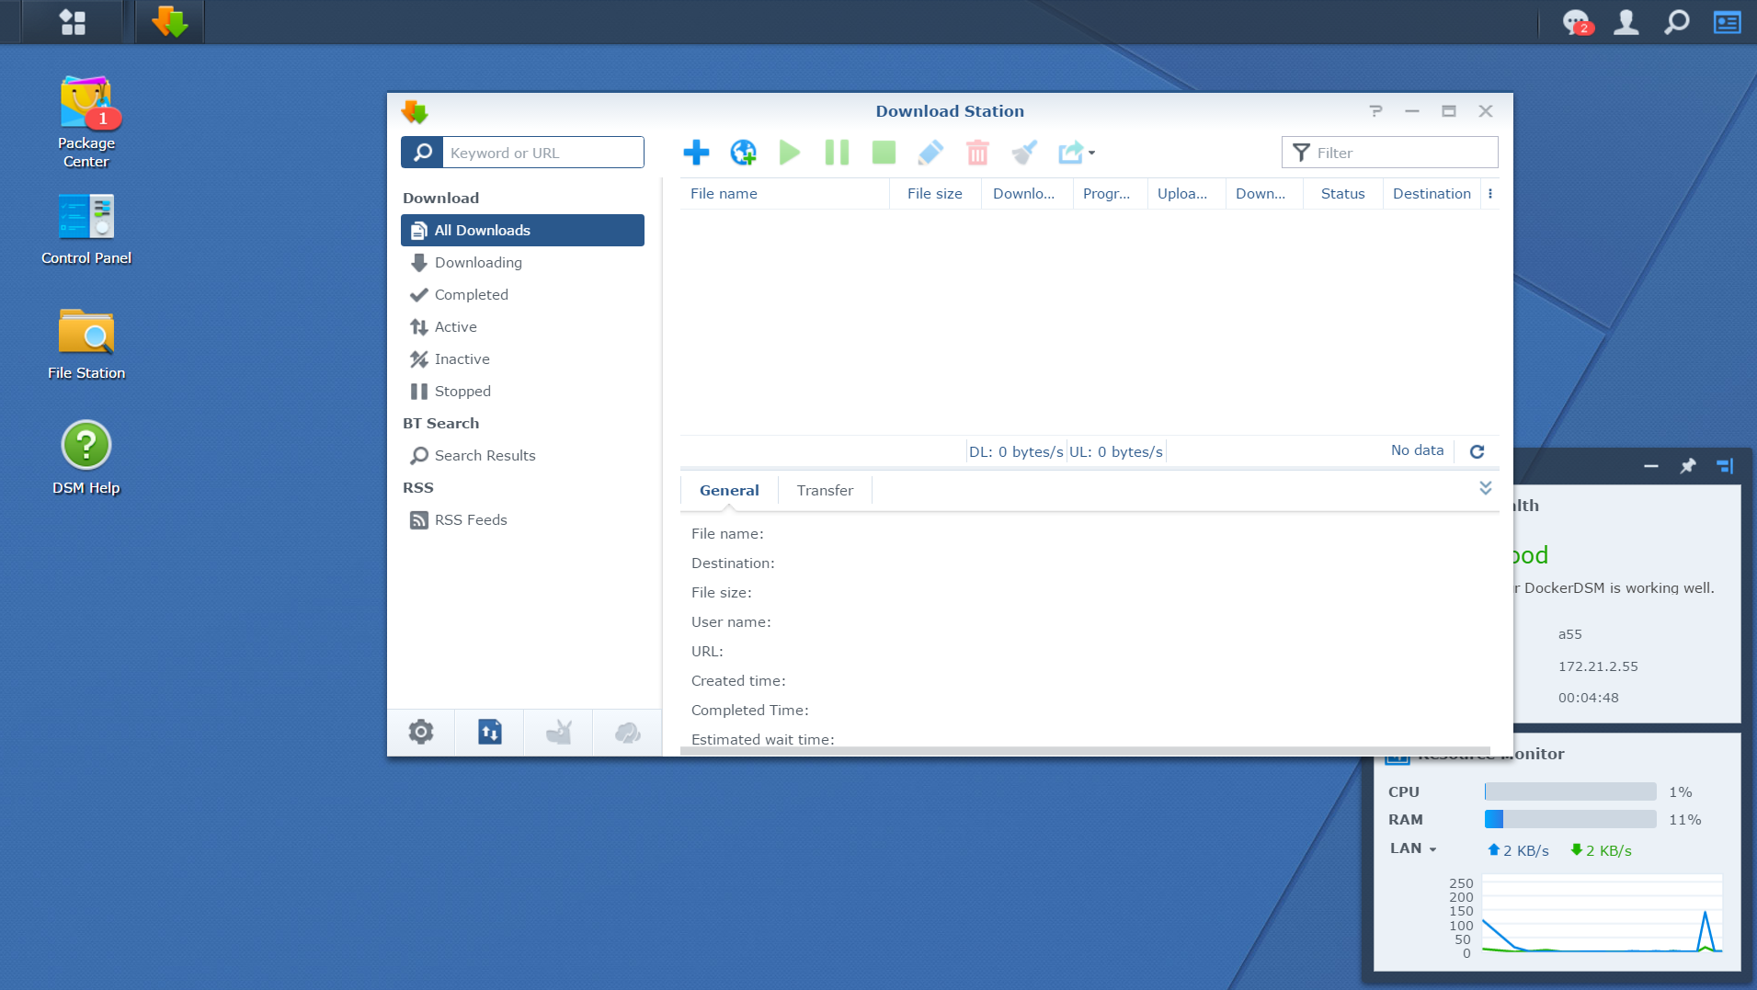Click the Download Station window title icon

point(415,112)
